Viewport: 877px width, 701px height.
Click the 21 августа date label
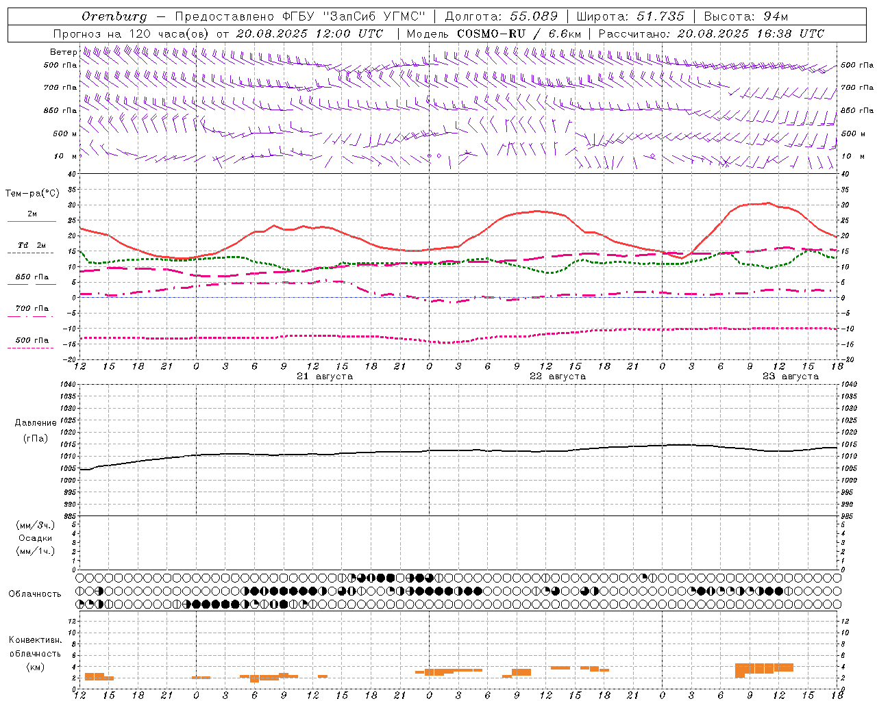pyautogui.click(x=325, y=376)
